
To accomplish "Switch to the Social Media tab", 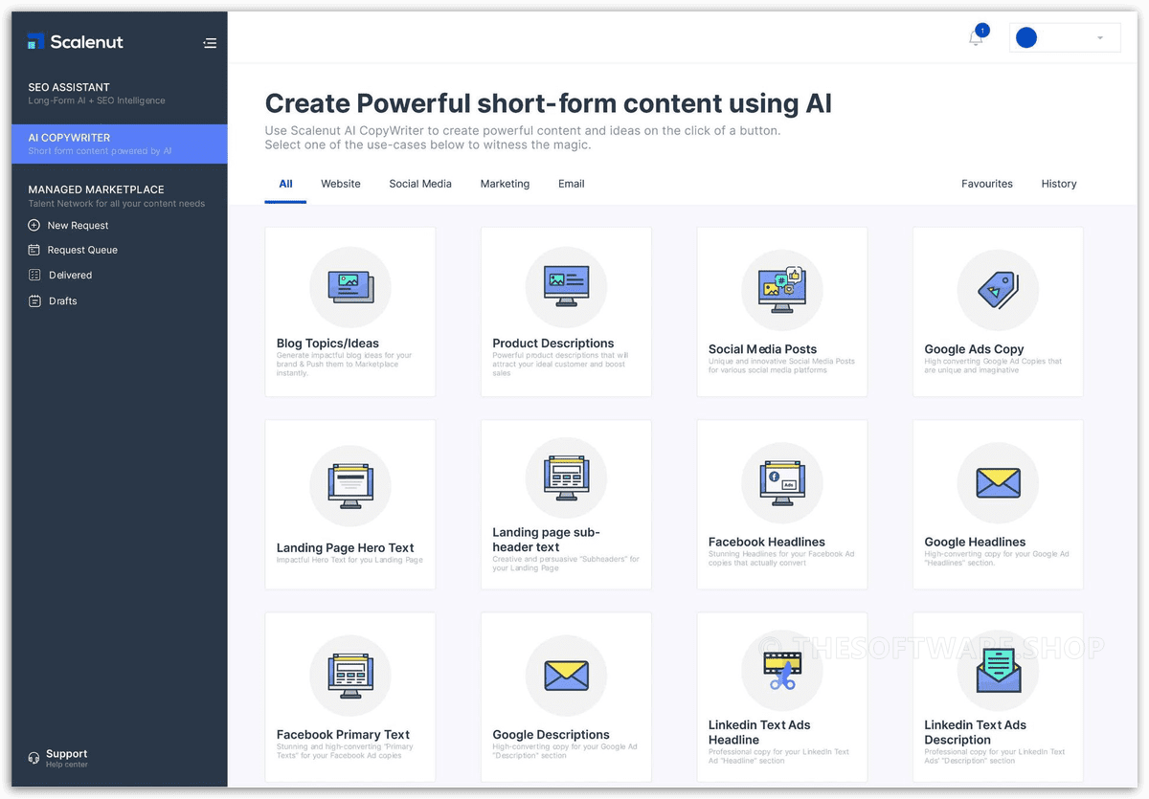I will tap(420, 184).
